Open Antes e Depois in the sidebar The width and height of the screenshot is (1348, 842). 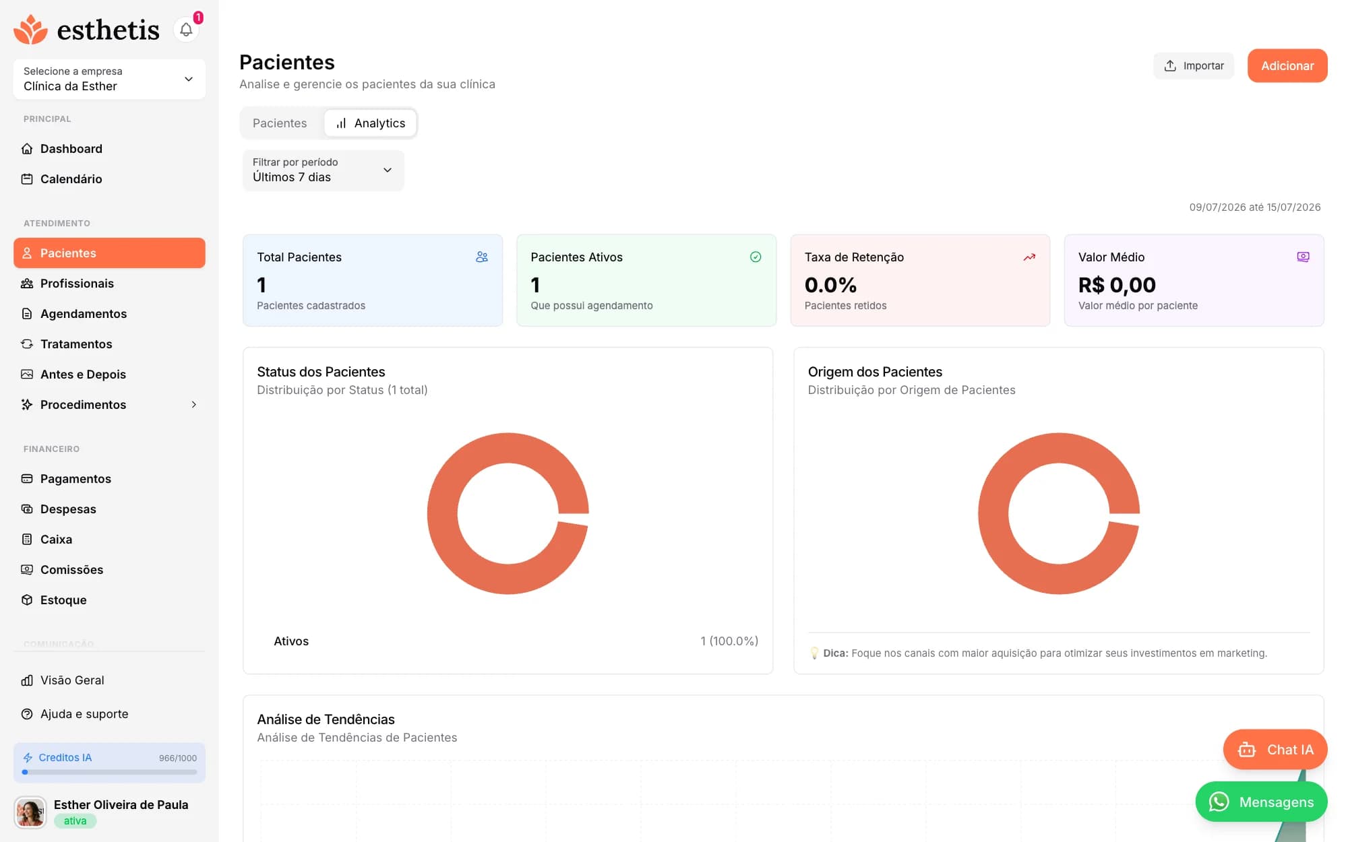pos(109,375)
